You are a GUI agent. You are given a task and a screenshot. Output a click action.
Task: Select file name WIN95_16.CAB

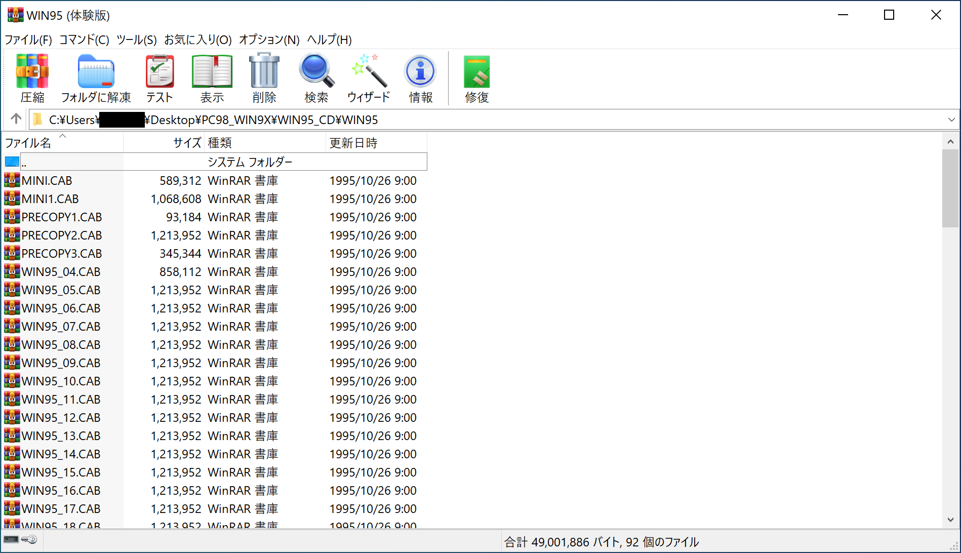click(61, 490)
